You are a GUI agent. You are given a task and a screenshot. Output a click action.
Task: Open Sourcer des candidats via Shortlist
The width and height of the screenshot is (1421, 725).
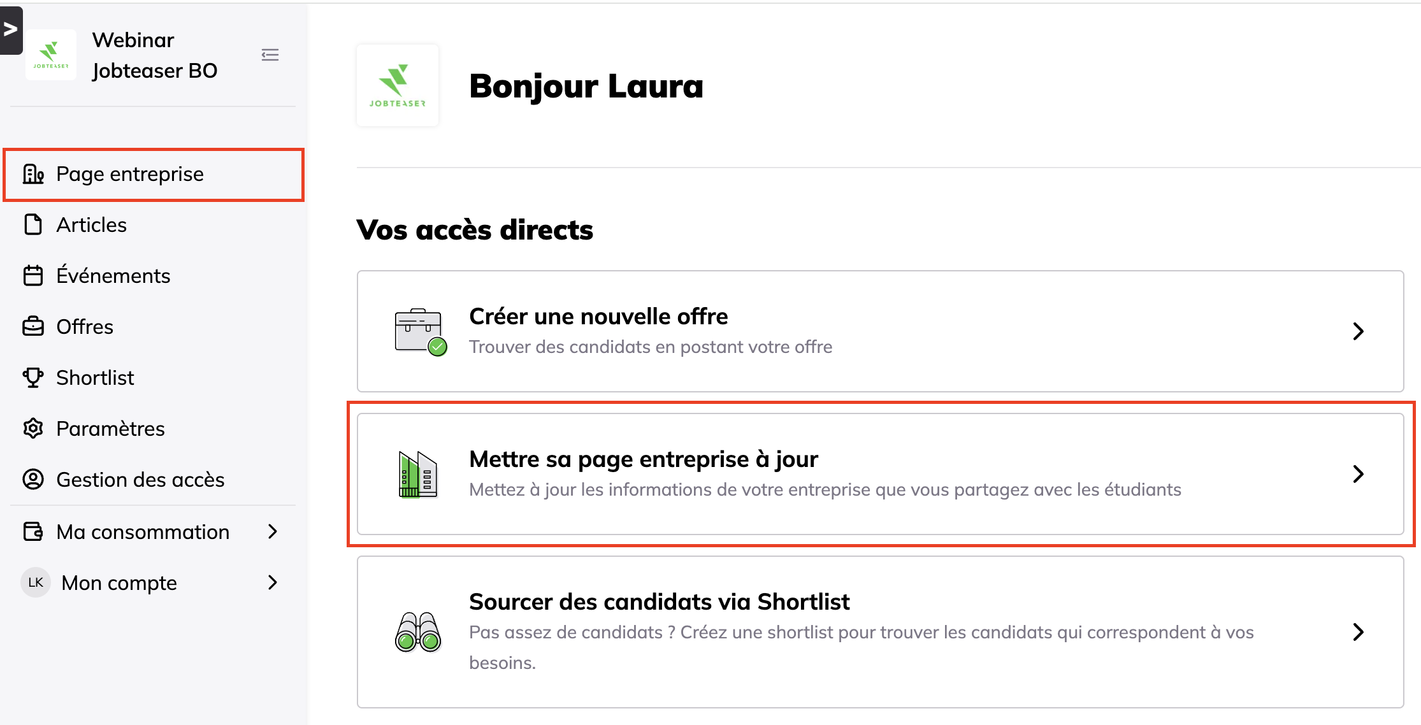pyautogui.click(x=879, y=632)
